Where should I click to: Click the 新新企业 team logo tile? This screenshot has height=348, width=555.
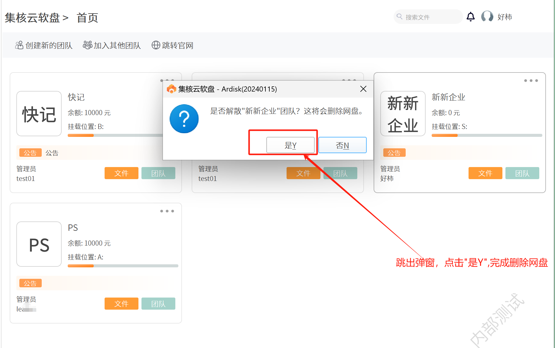(x=403, y=114)
